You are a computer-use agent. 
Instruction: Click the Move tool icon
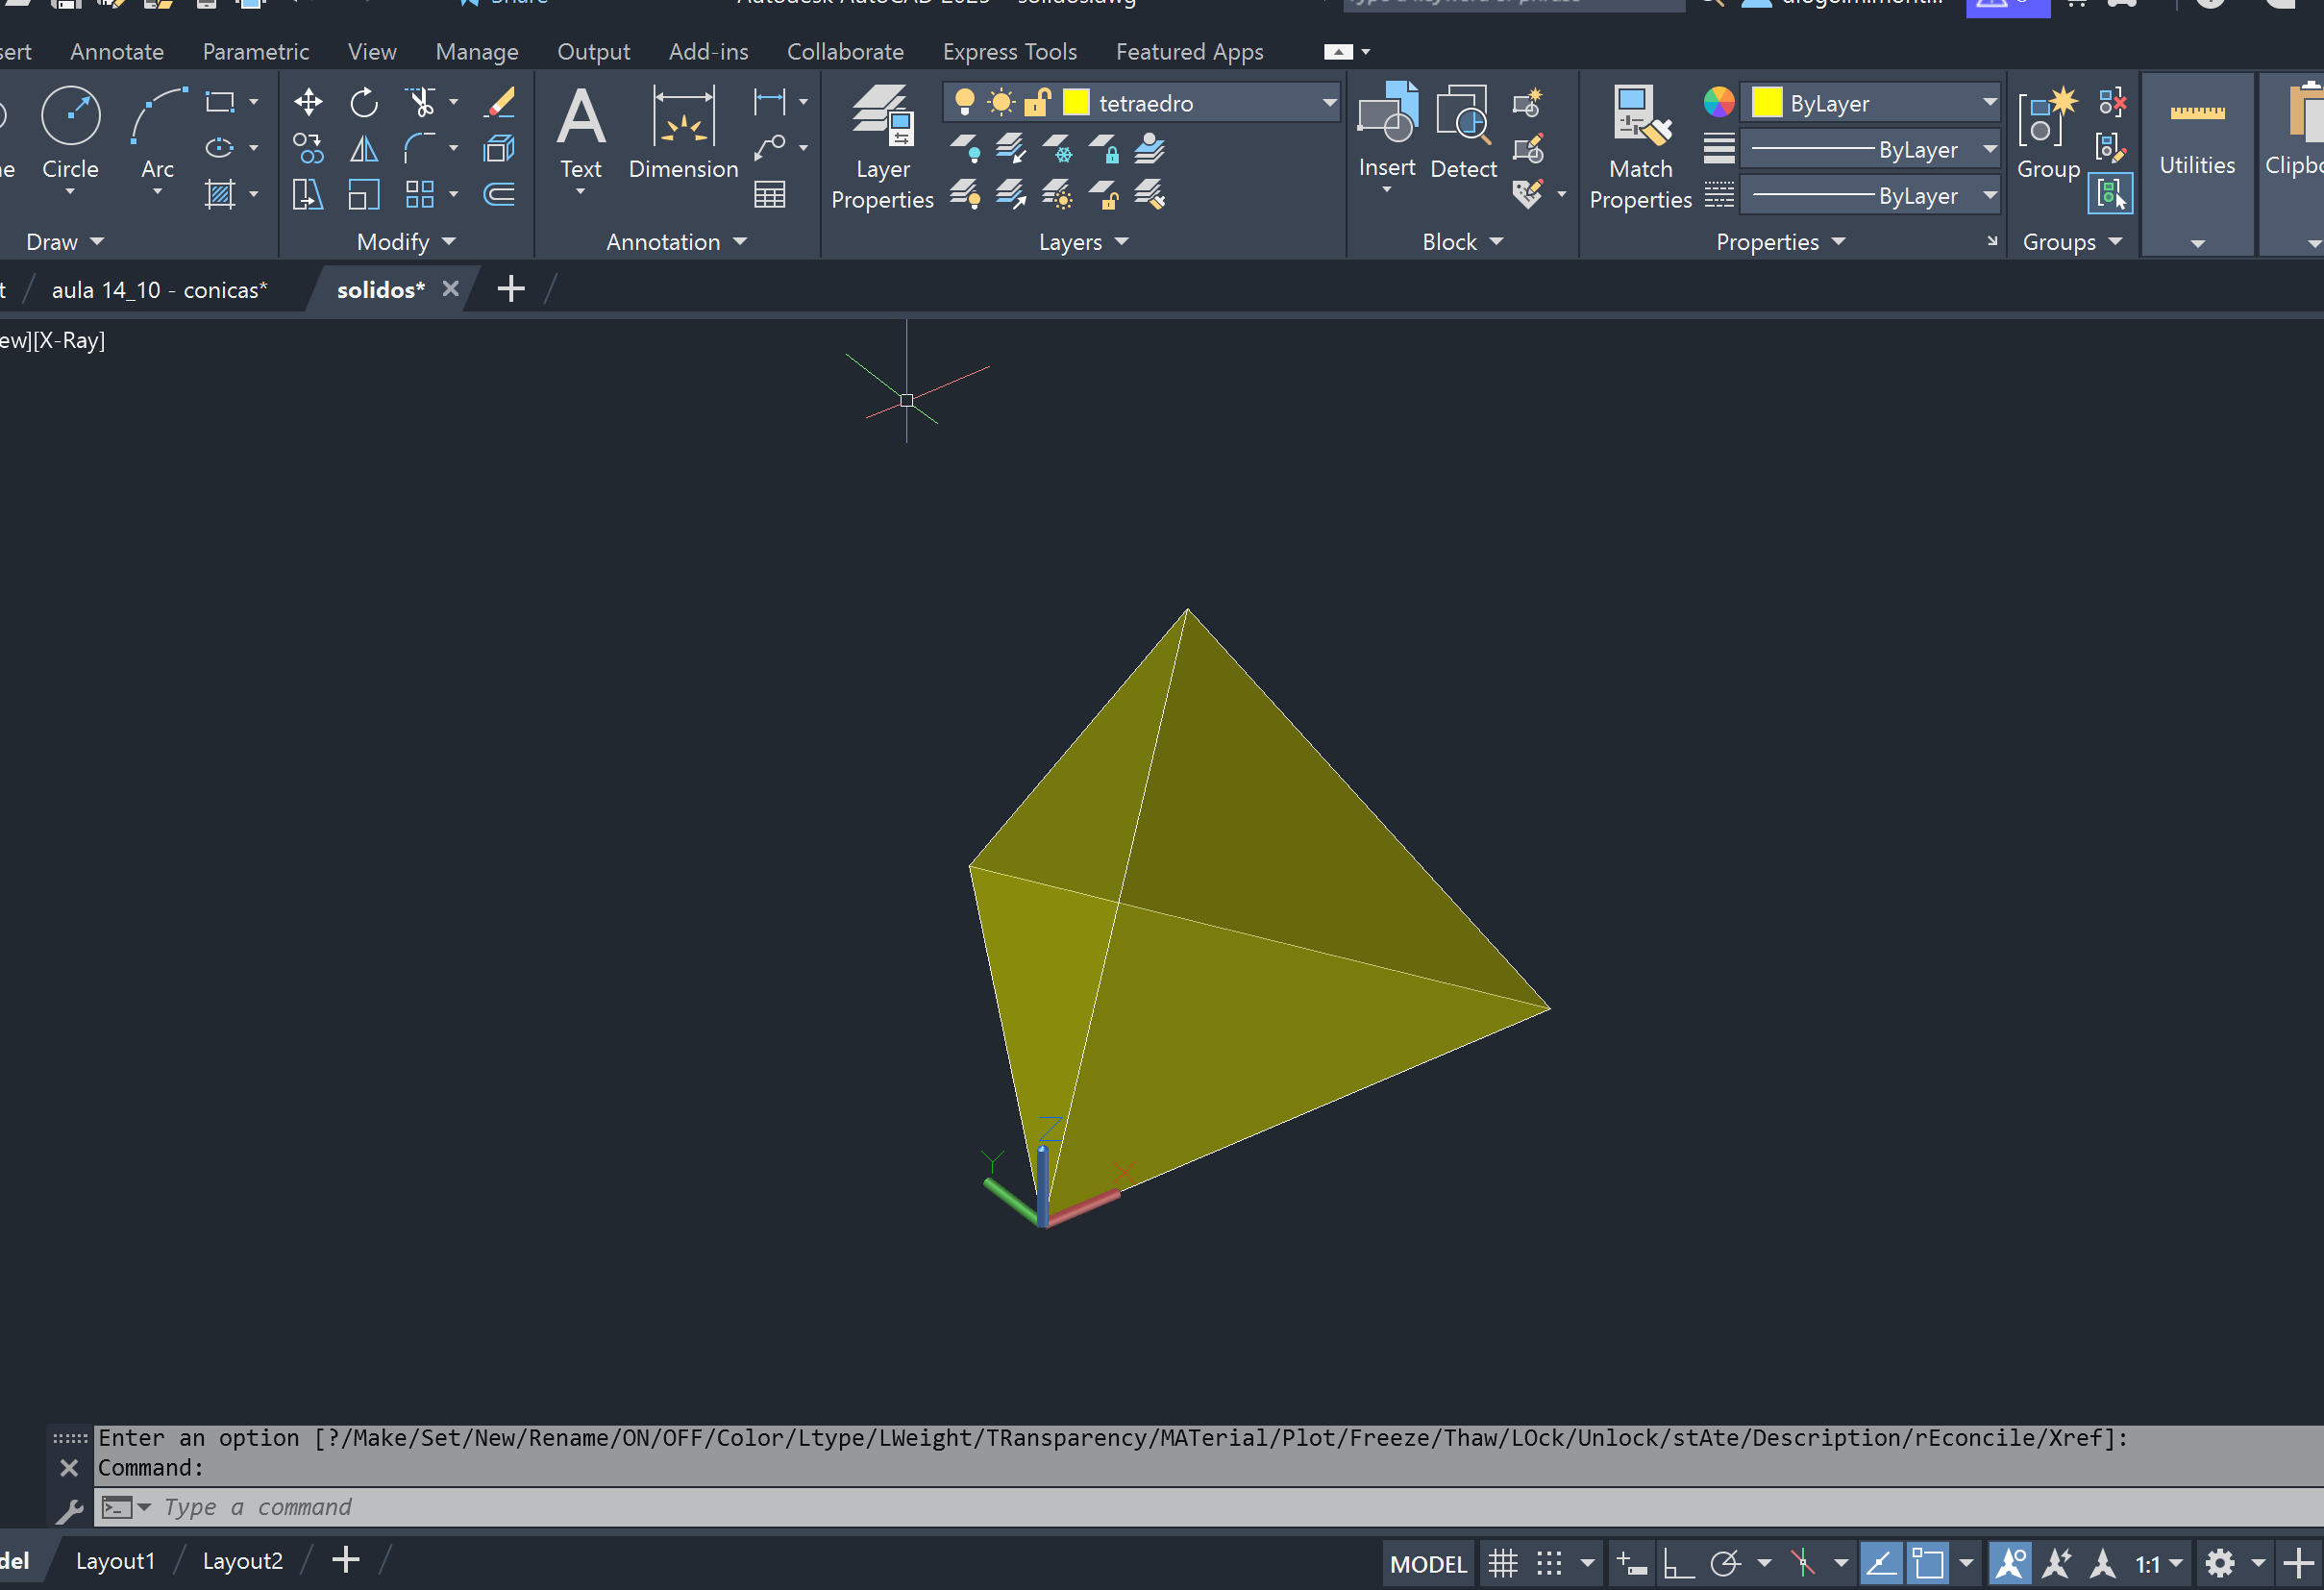click(x=308, y=101)
